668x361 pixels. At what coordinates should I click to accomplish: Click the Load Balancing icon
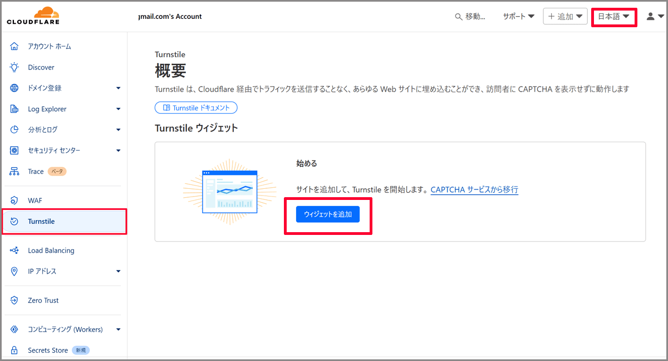click(x=14, y=250)
